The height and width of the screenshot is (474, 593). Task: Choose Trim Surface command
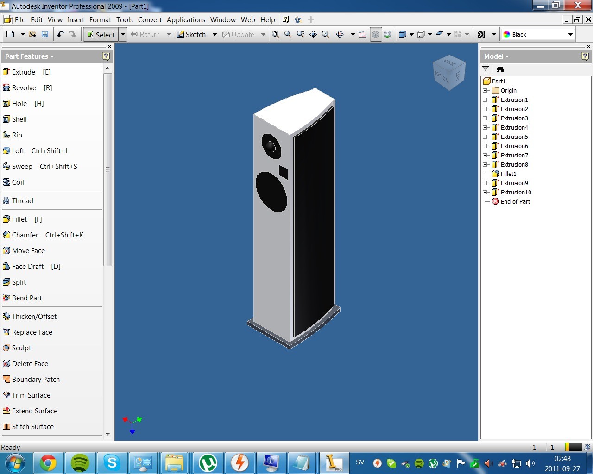[27, 395]
